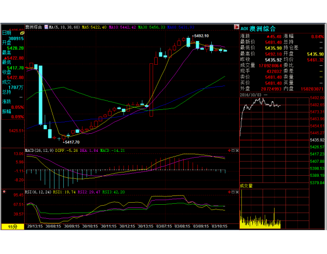Click the 日期 value 300915 in left panel

pyautogui.click(x=16, y=38)
